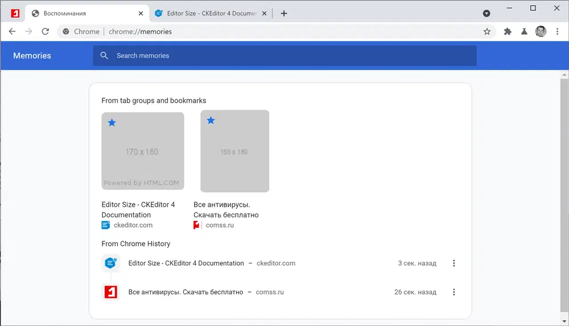Open a new tab with plus button
Image resolution: width=569 pixels, height=326 pixels.
(x=284, y=14)
